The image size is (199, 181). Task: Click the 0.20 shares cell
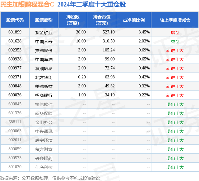(x=82, y=77)
